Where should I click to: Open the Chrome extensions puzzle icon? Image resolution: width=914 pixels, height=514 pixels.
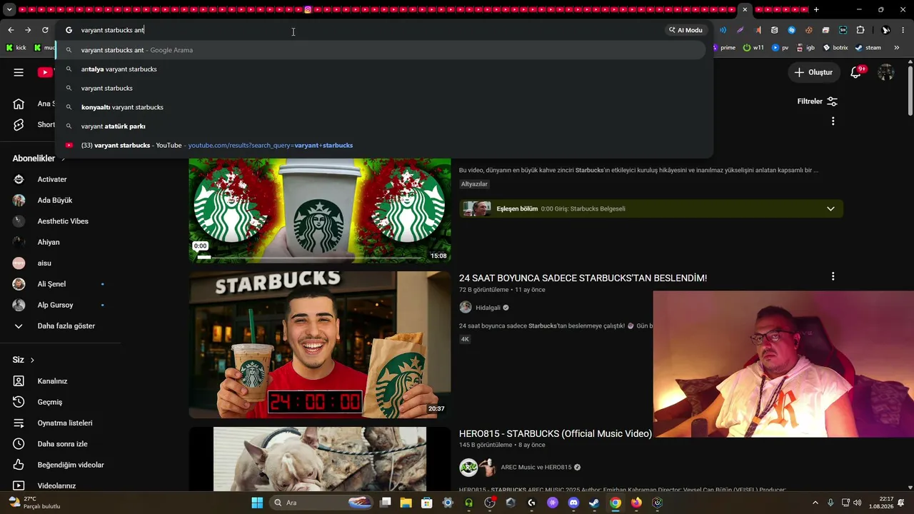[860, 30]
